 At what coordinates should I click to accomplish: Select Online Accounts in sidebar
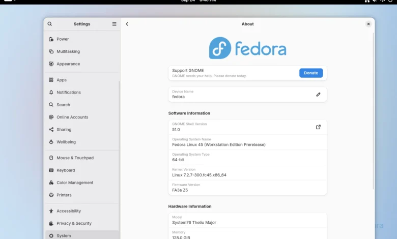[82, 117]
